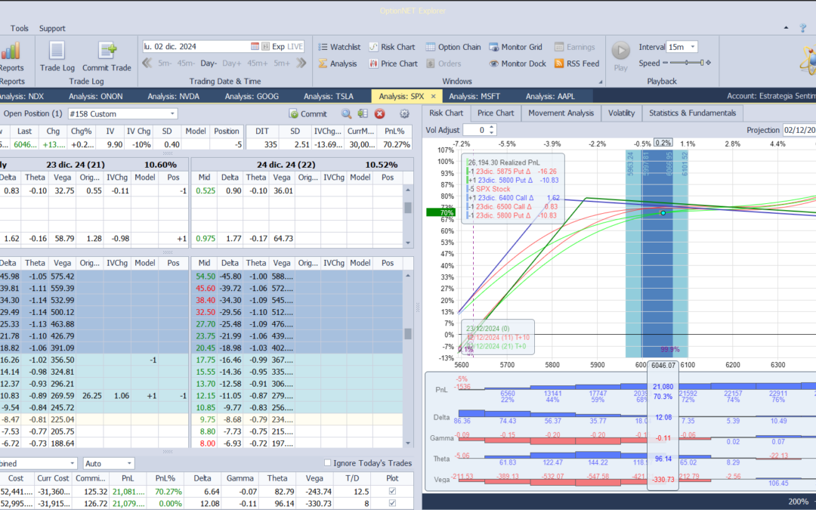Open the help question mark icon
Image resolution: width=816 pixels, height=510 pixels.
tap(803, 28)
